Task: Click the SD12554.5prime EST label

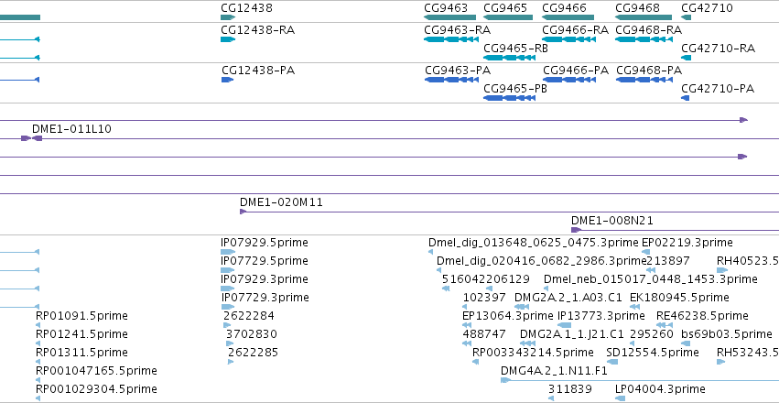Action: pyautogui.click(x=653, y=353)
